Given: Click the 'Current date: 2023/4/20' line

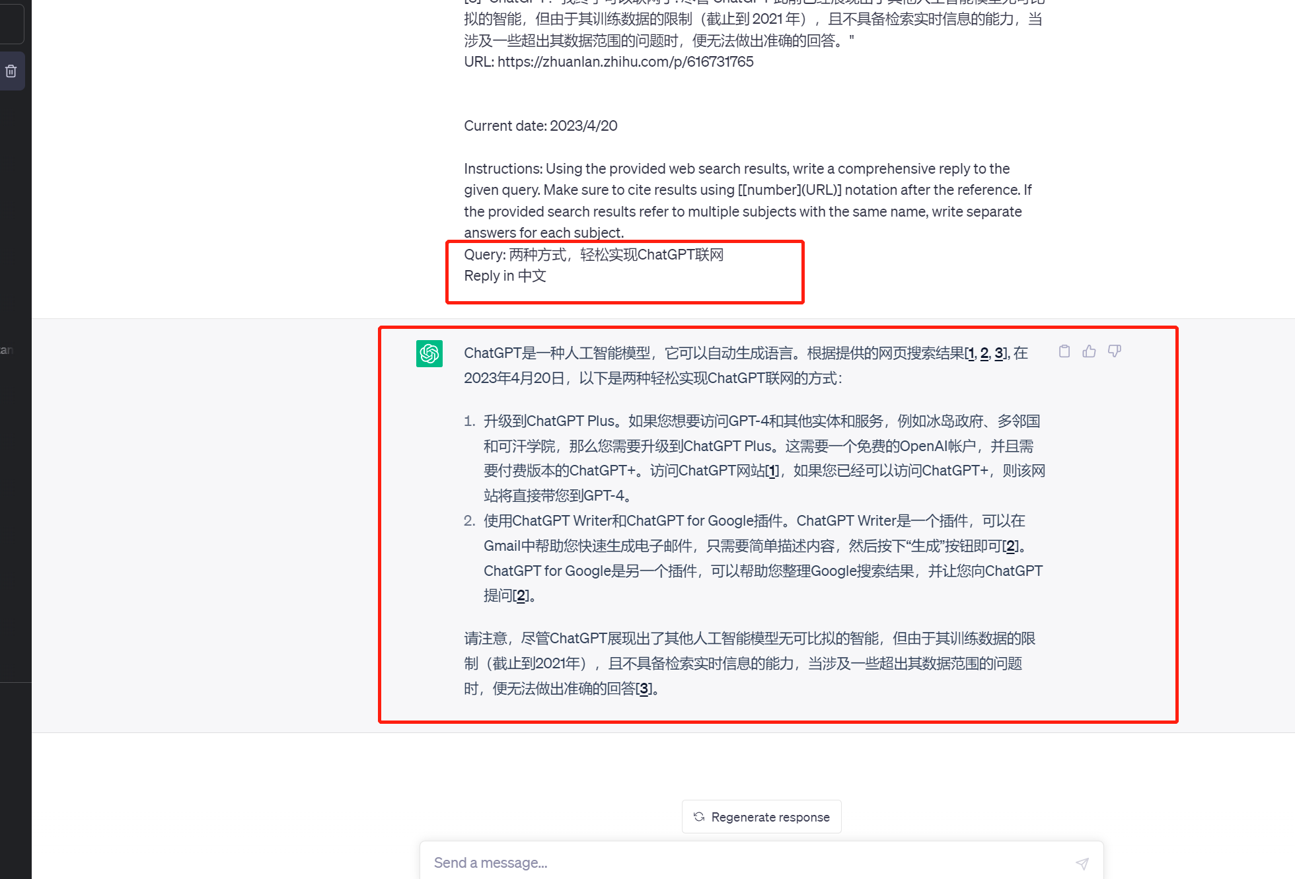Looking at the screenshot, I should [540, 126].
